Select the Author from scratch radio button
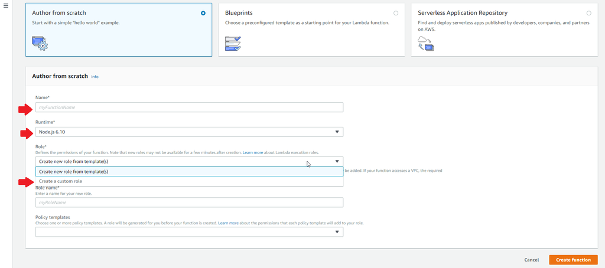The height and width of the screenshot is (268, 605). pos(203,13)
